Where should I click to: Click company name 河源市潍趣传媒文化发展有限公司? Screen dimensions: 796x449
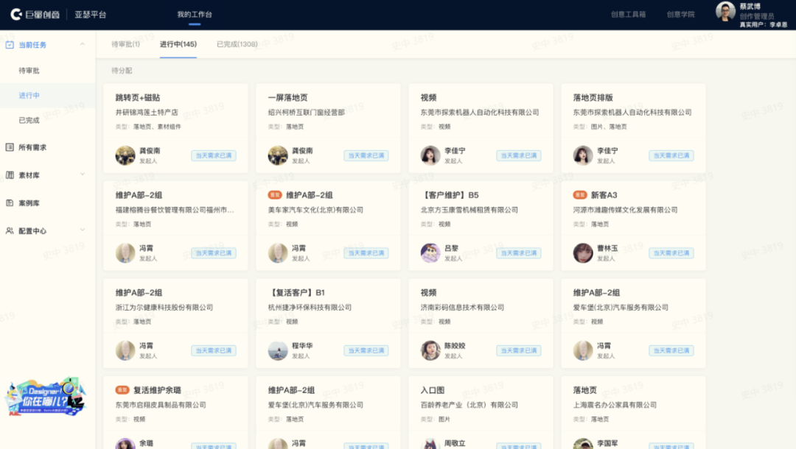(626, 209)
